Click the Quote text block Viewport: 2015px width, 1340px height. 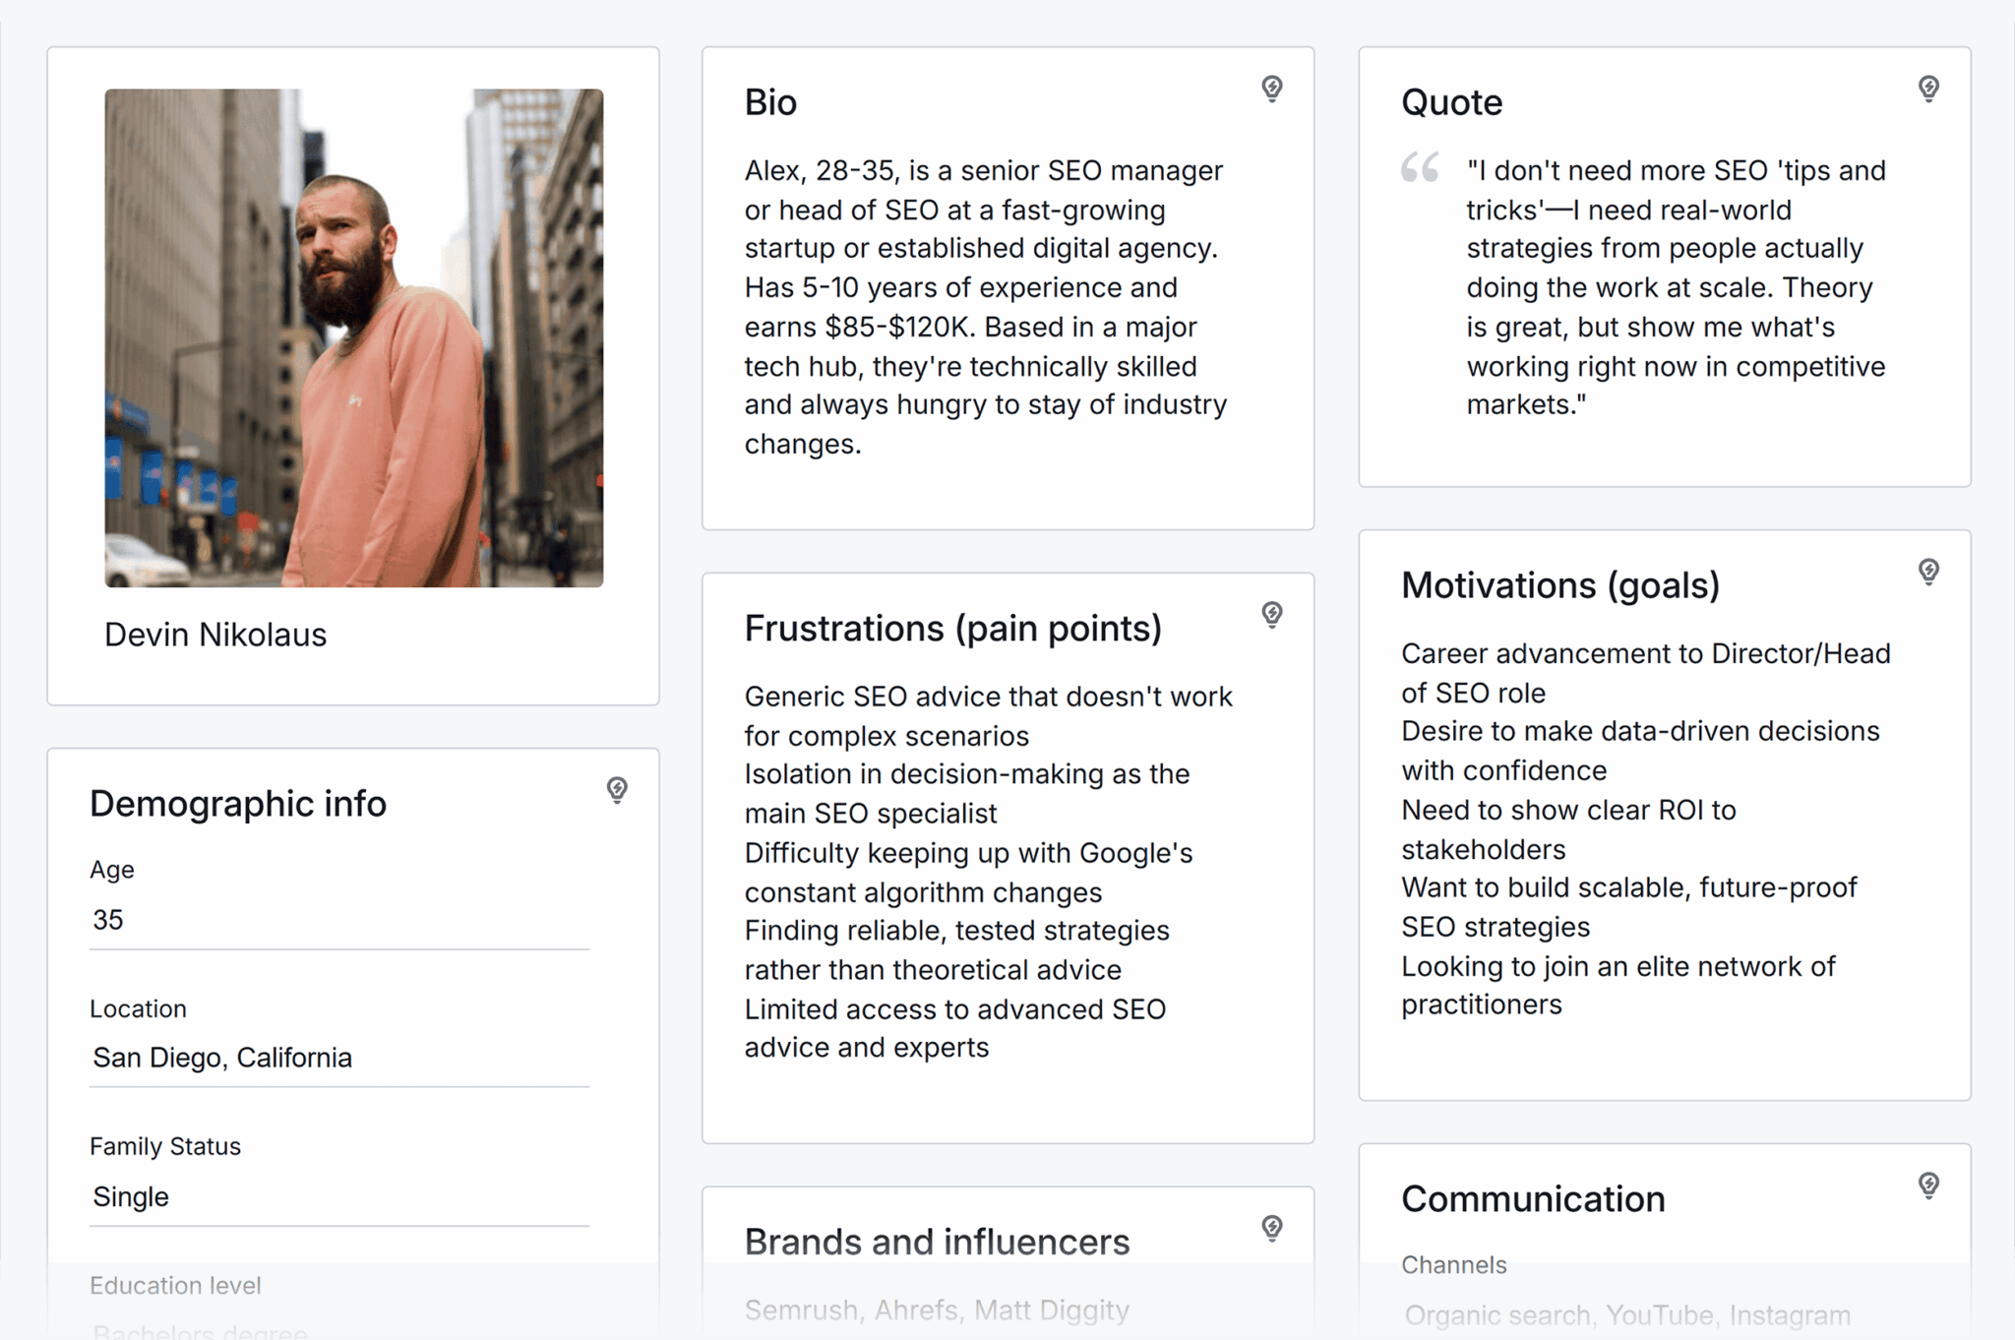1676,287
